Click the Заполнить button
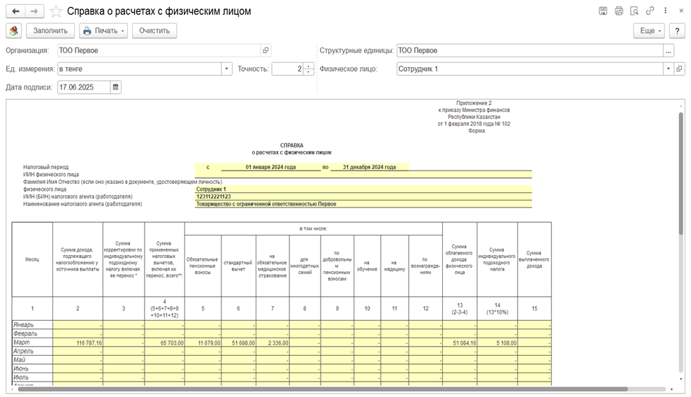Image resolution: width=691 pixels, height=397 pixels. pos(50,31)
